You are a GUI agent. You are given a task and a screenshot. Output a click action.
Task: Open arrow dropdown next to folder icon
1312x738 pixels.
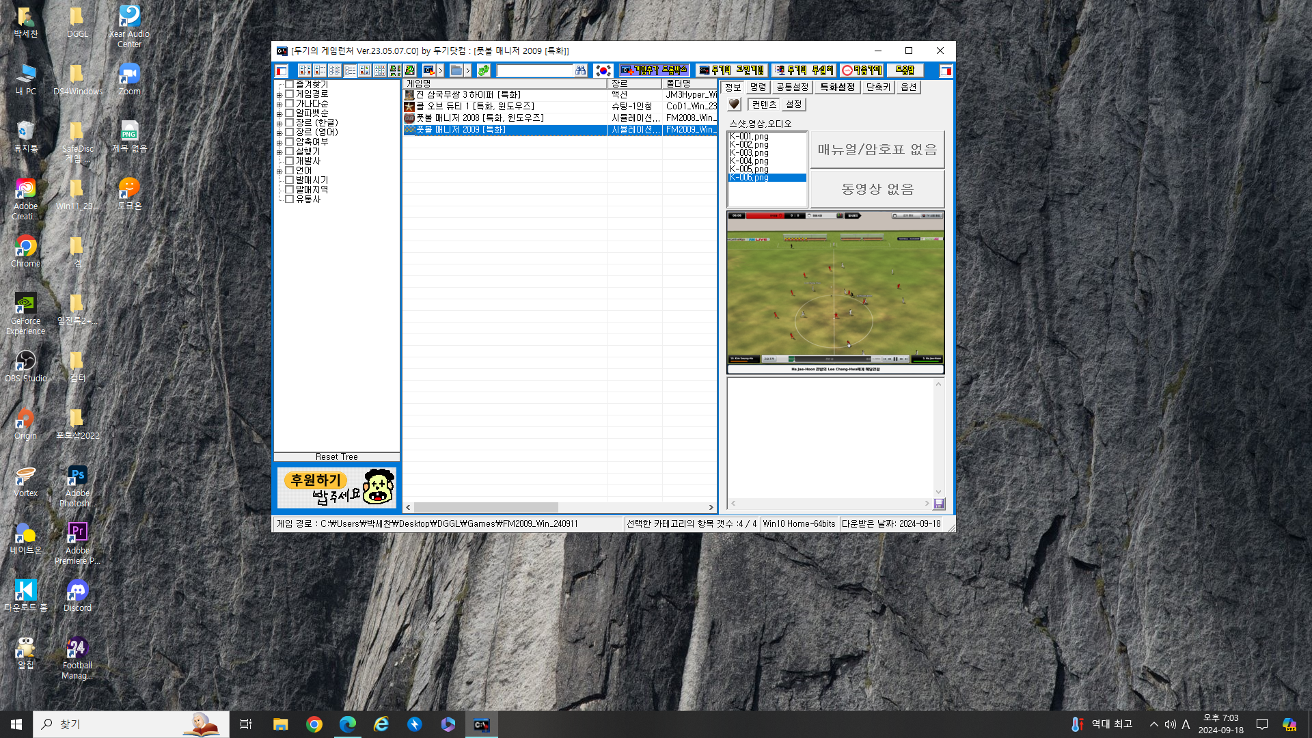coord(468,70)
